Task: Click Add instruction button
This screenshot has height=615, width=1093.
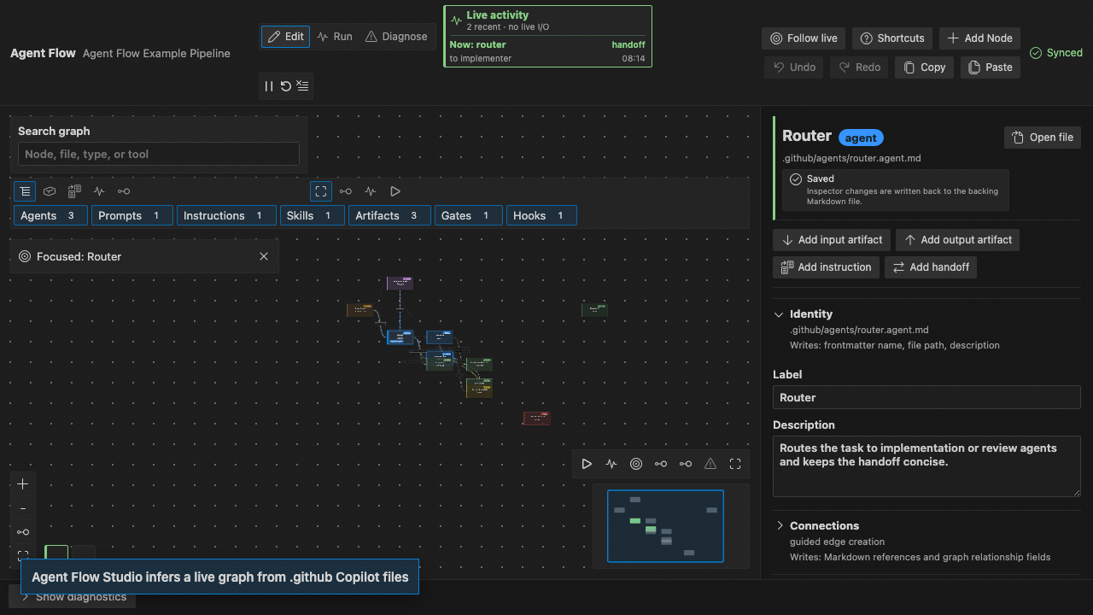Action: click(827, 267)
